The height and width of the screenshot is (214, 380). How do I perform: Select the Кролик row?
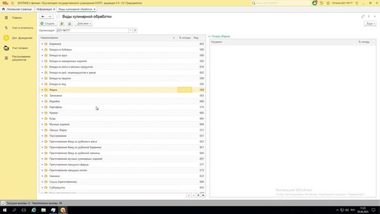122,113
